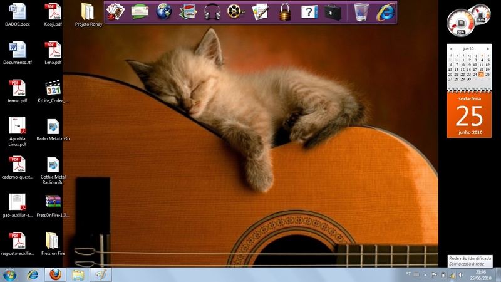501x282 pixels.
Task: Click the memory usage gauge showing 32%
Action: click(480, 14)
